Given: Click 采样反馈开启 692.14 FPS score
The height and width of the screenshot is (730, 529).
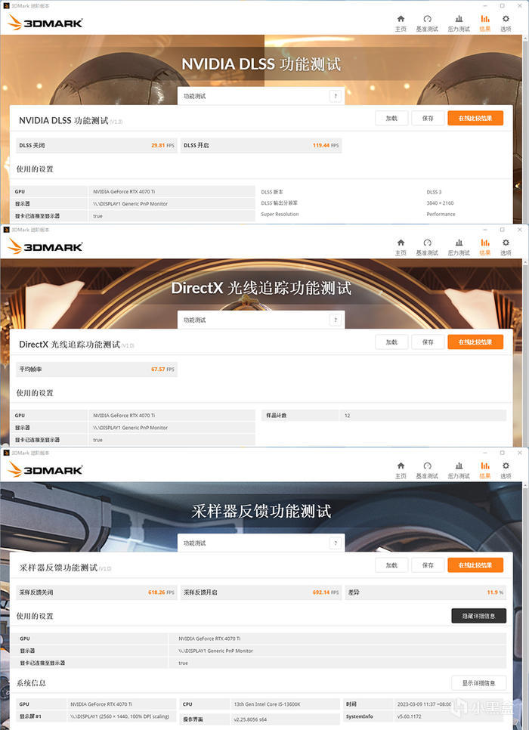Looking at the screenshot, I should tap(261, 592).
